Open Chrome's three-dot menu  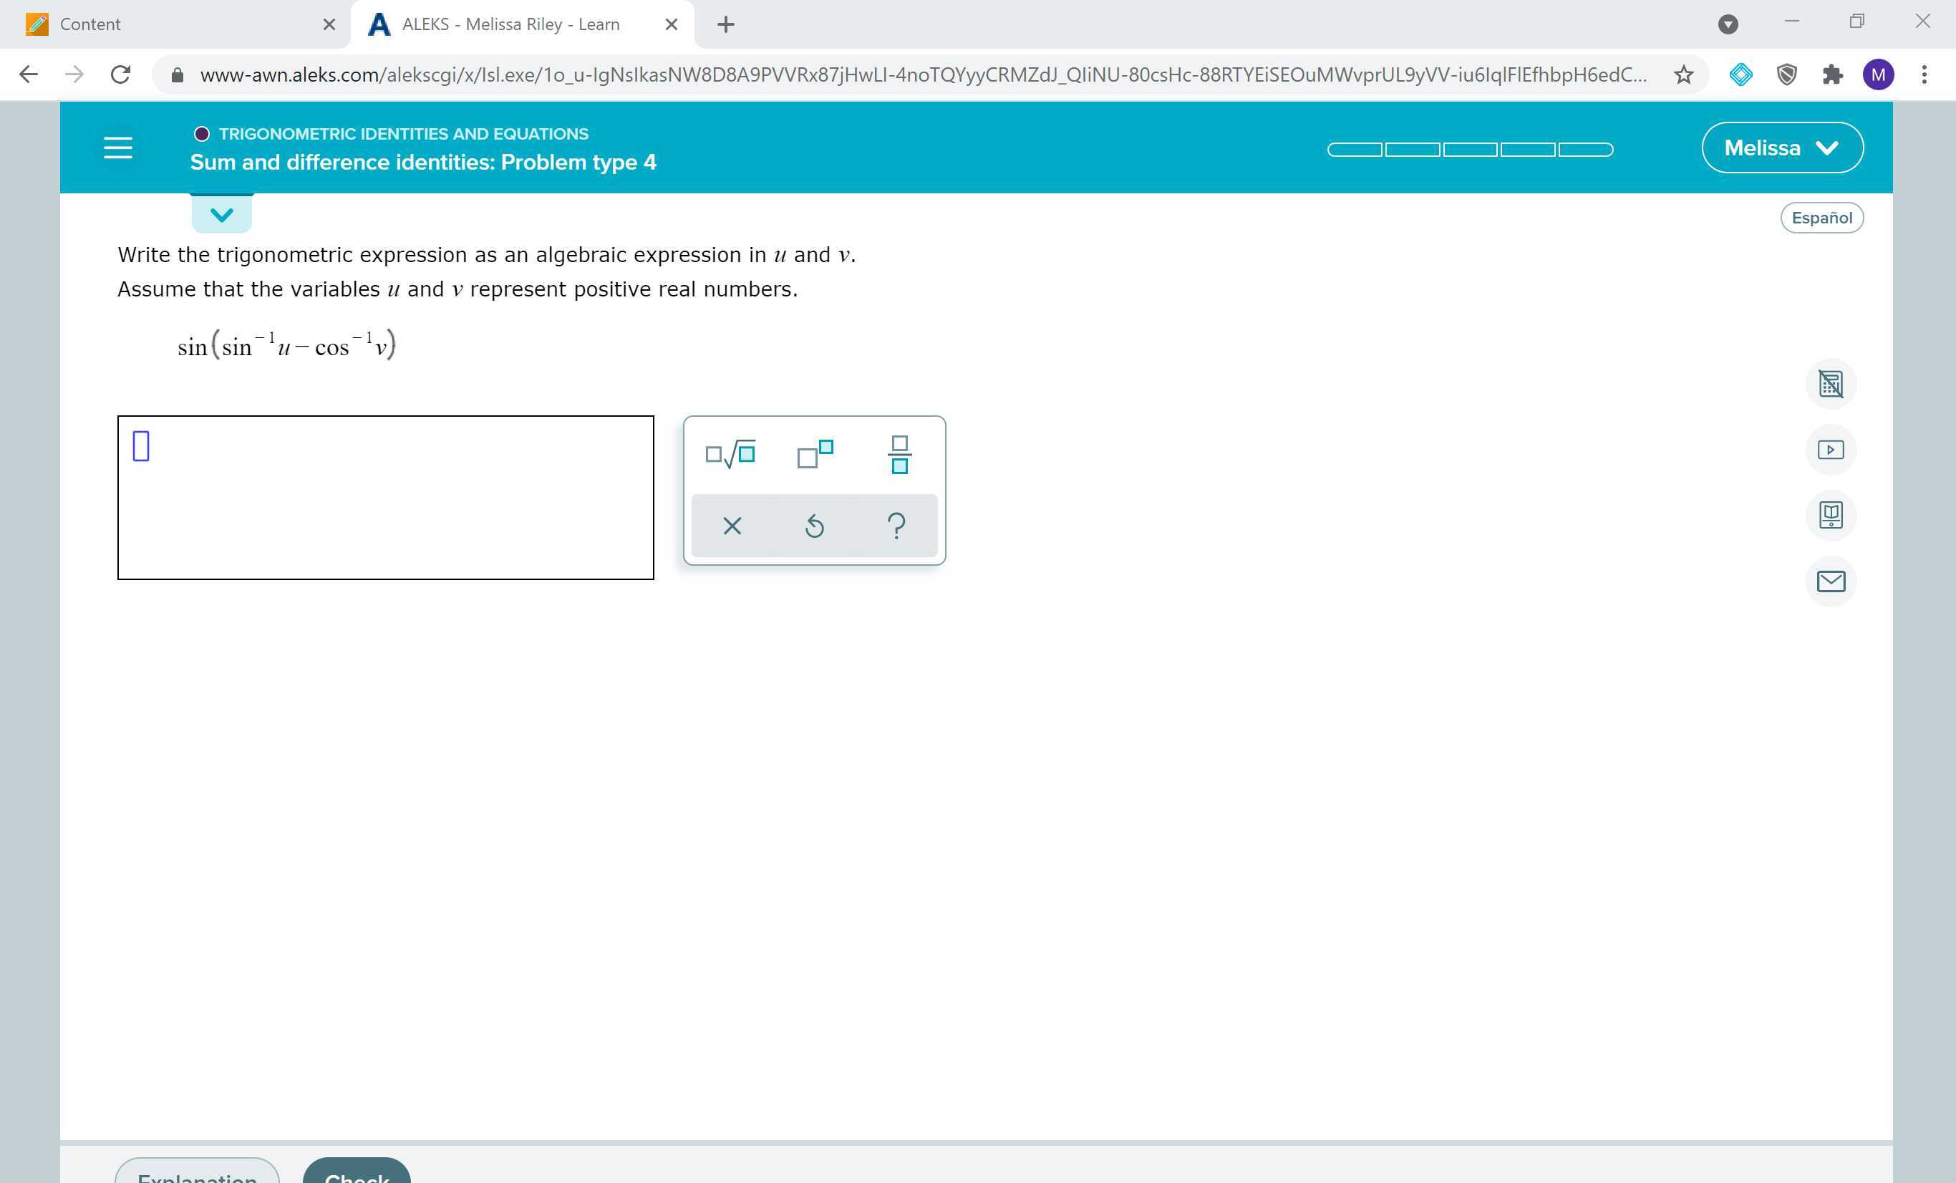point(1924,74)
